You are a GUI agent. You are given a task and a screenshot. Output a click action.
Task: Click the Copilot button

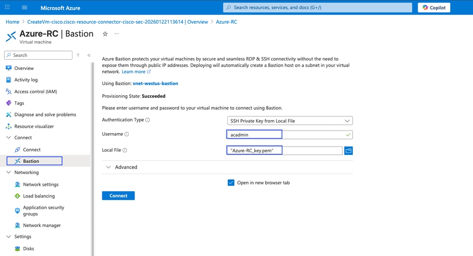tap(434, 8)
